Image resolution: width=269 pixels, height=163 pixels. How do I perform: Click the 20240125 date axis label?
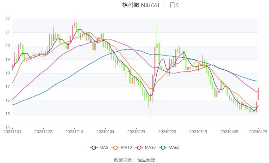136,132
